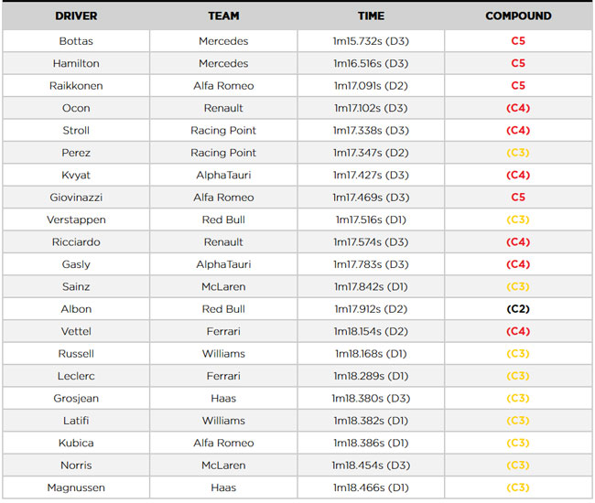Select Kvyat's AlphaTauri team cell
595x503 pixels.
coord(223,175)
